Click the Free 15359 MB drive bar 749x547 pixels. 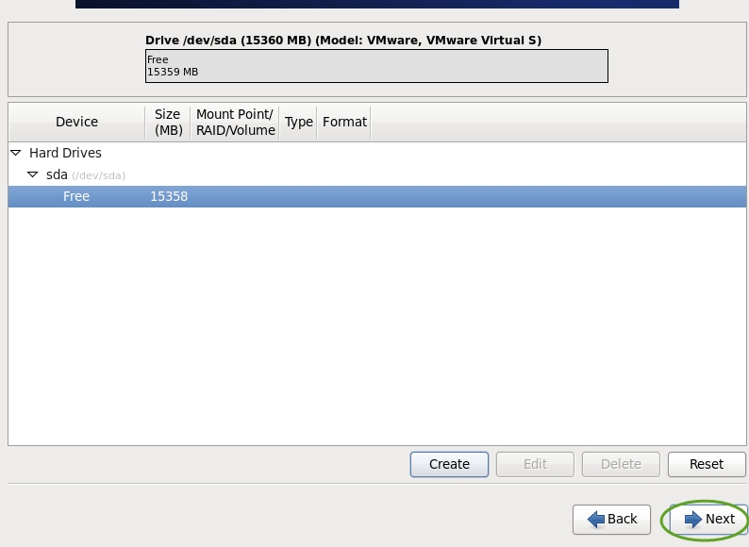tap(376, 66)
